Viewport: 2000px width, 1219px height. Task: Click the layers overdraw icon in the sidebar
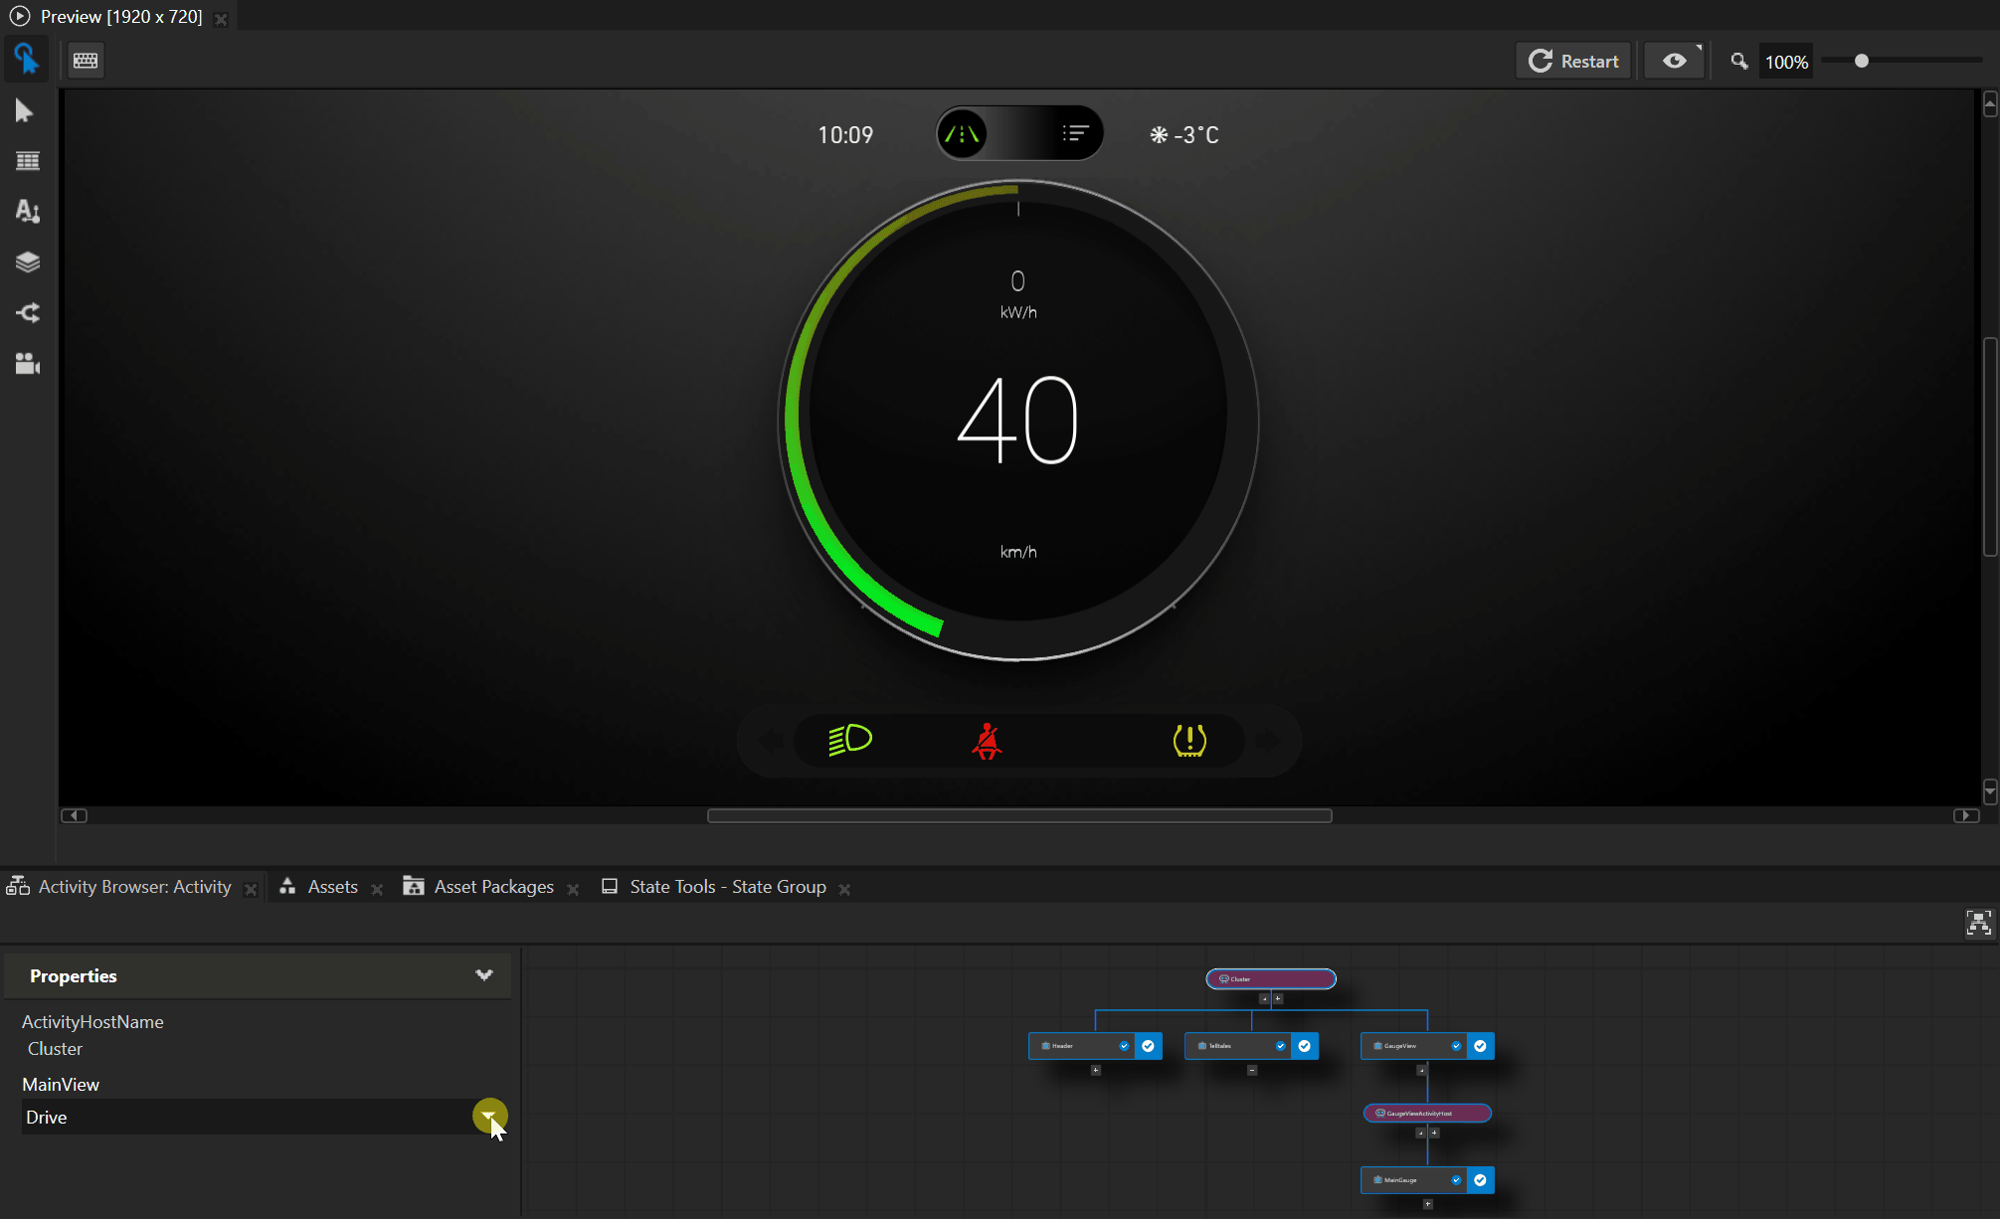pos(26,261)
